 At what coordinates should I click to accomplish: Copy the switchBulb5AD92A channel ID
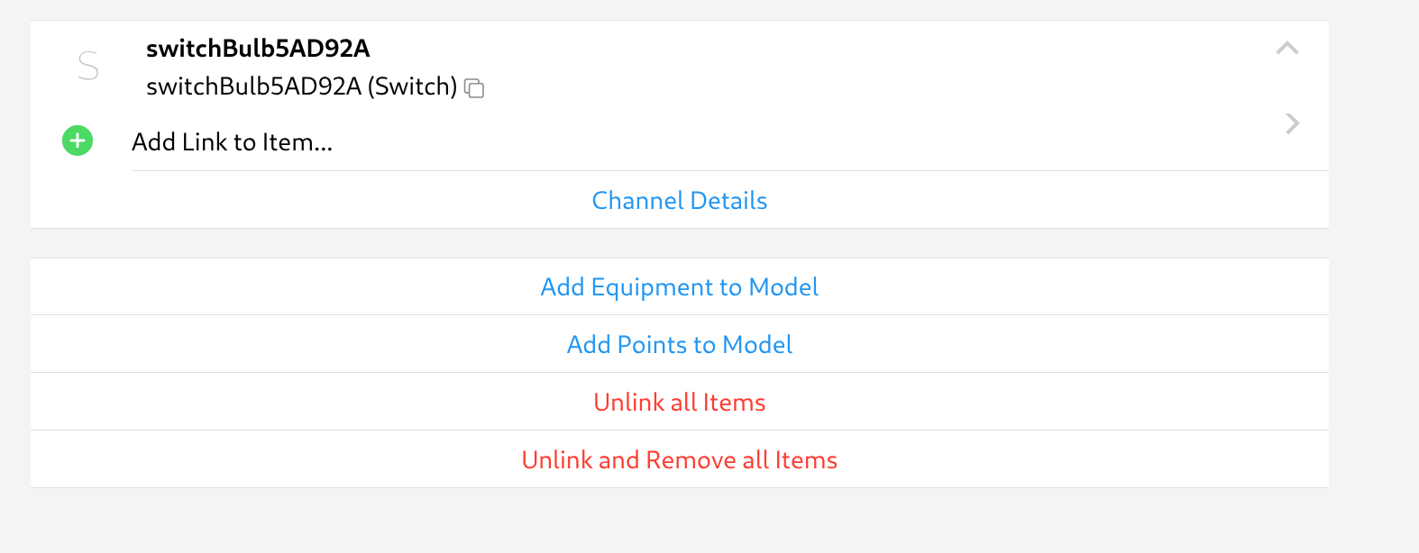point(474,88)
